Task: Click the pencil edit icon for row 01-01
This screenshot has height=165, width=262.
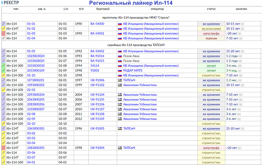Action: (3, 24)
